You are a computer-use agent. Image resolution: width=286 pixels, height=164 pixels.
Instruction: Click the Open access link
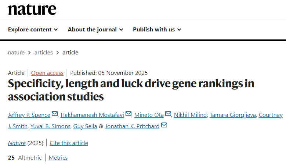[47, 73]
